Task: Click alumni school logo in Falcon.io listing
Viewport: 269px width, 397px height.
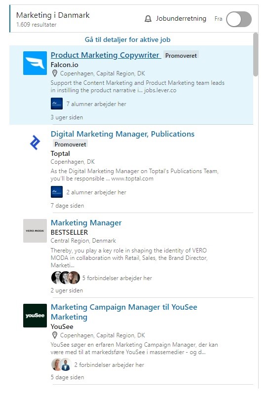Action: [57, 104]
